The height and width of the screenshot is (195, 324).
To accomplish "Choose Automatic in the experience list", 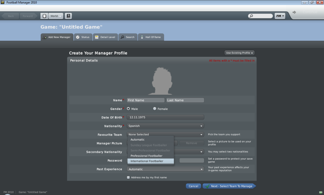I will coord(151,140).
